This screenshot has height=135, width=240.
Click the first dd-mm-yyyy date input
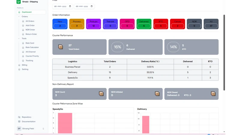[62, 6]
